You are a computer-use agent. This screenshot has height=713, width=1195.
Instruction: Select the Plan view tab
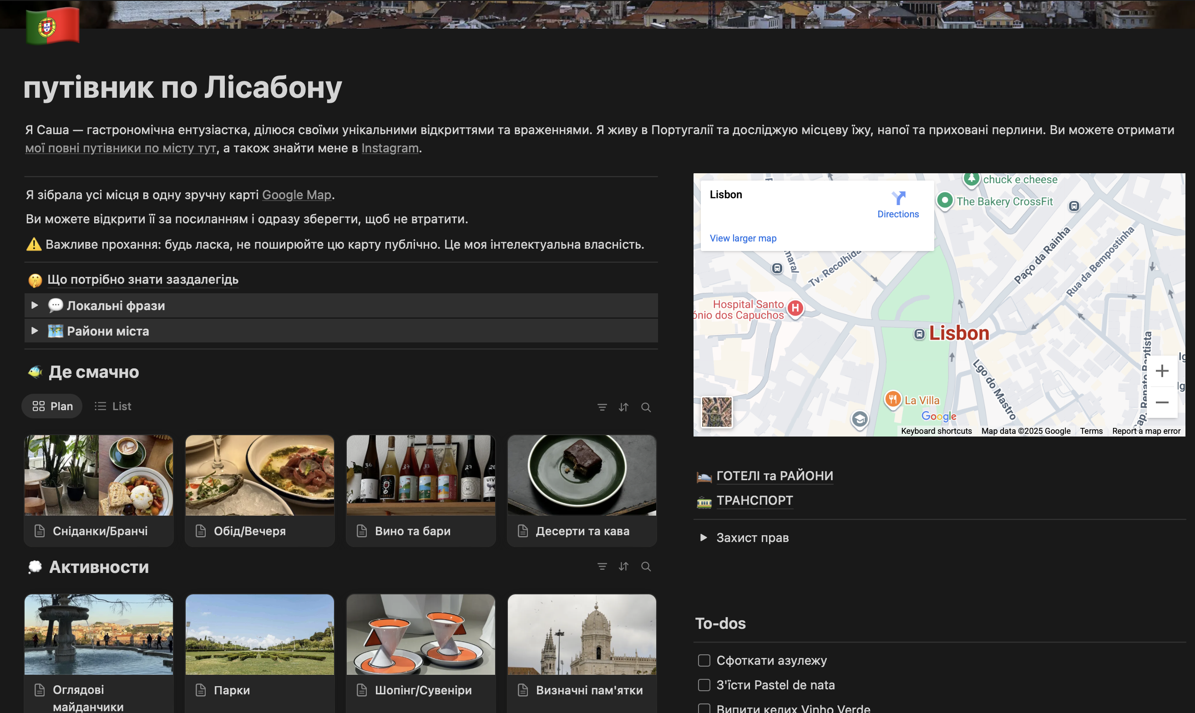(52, 407)
